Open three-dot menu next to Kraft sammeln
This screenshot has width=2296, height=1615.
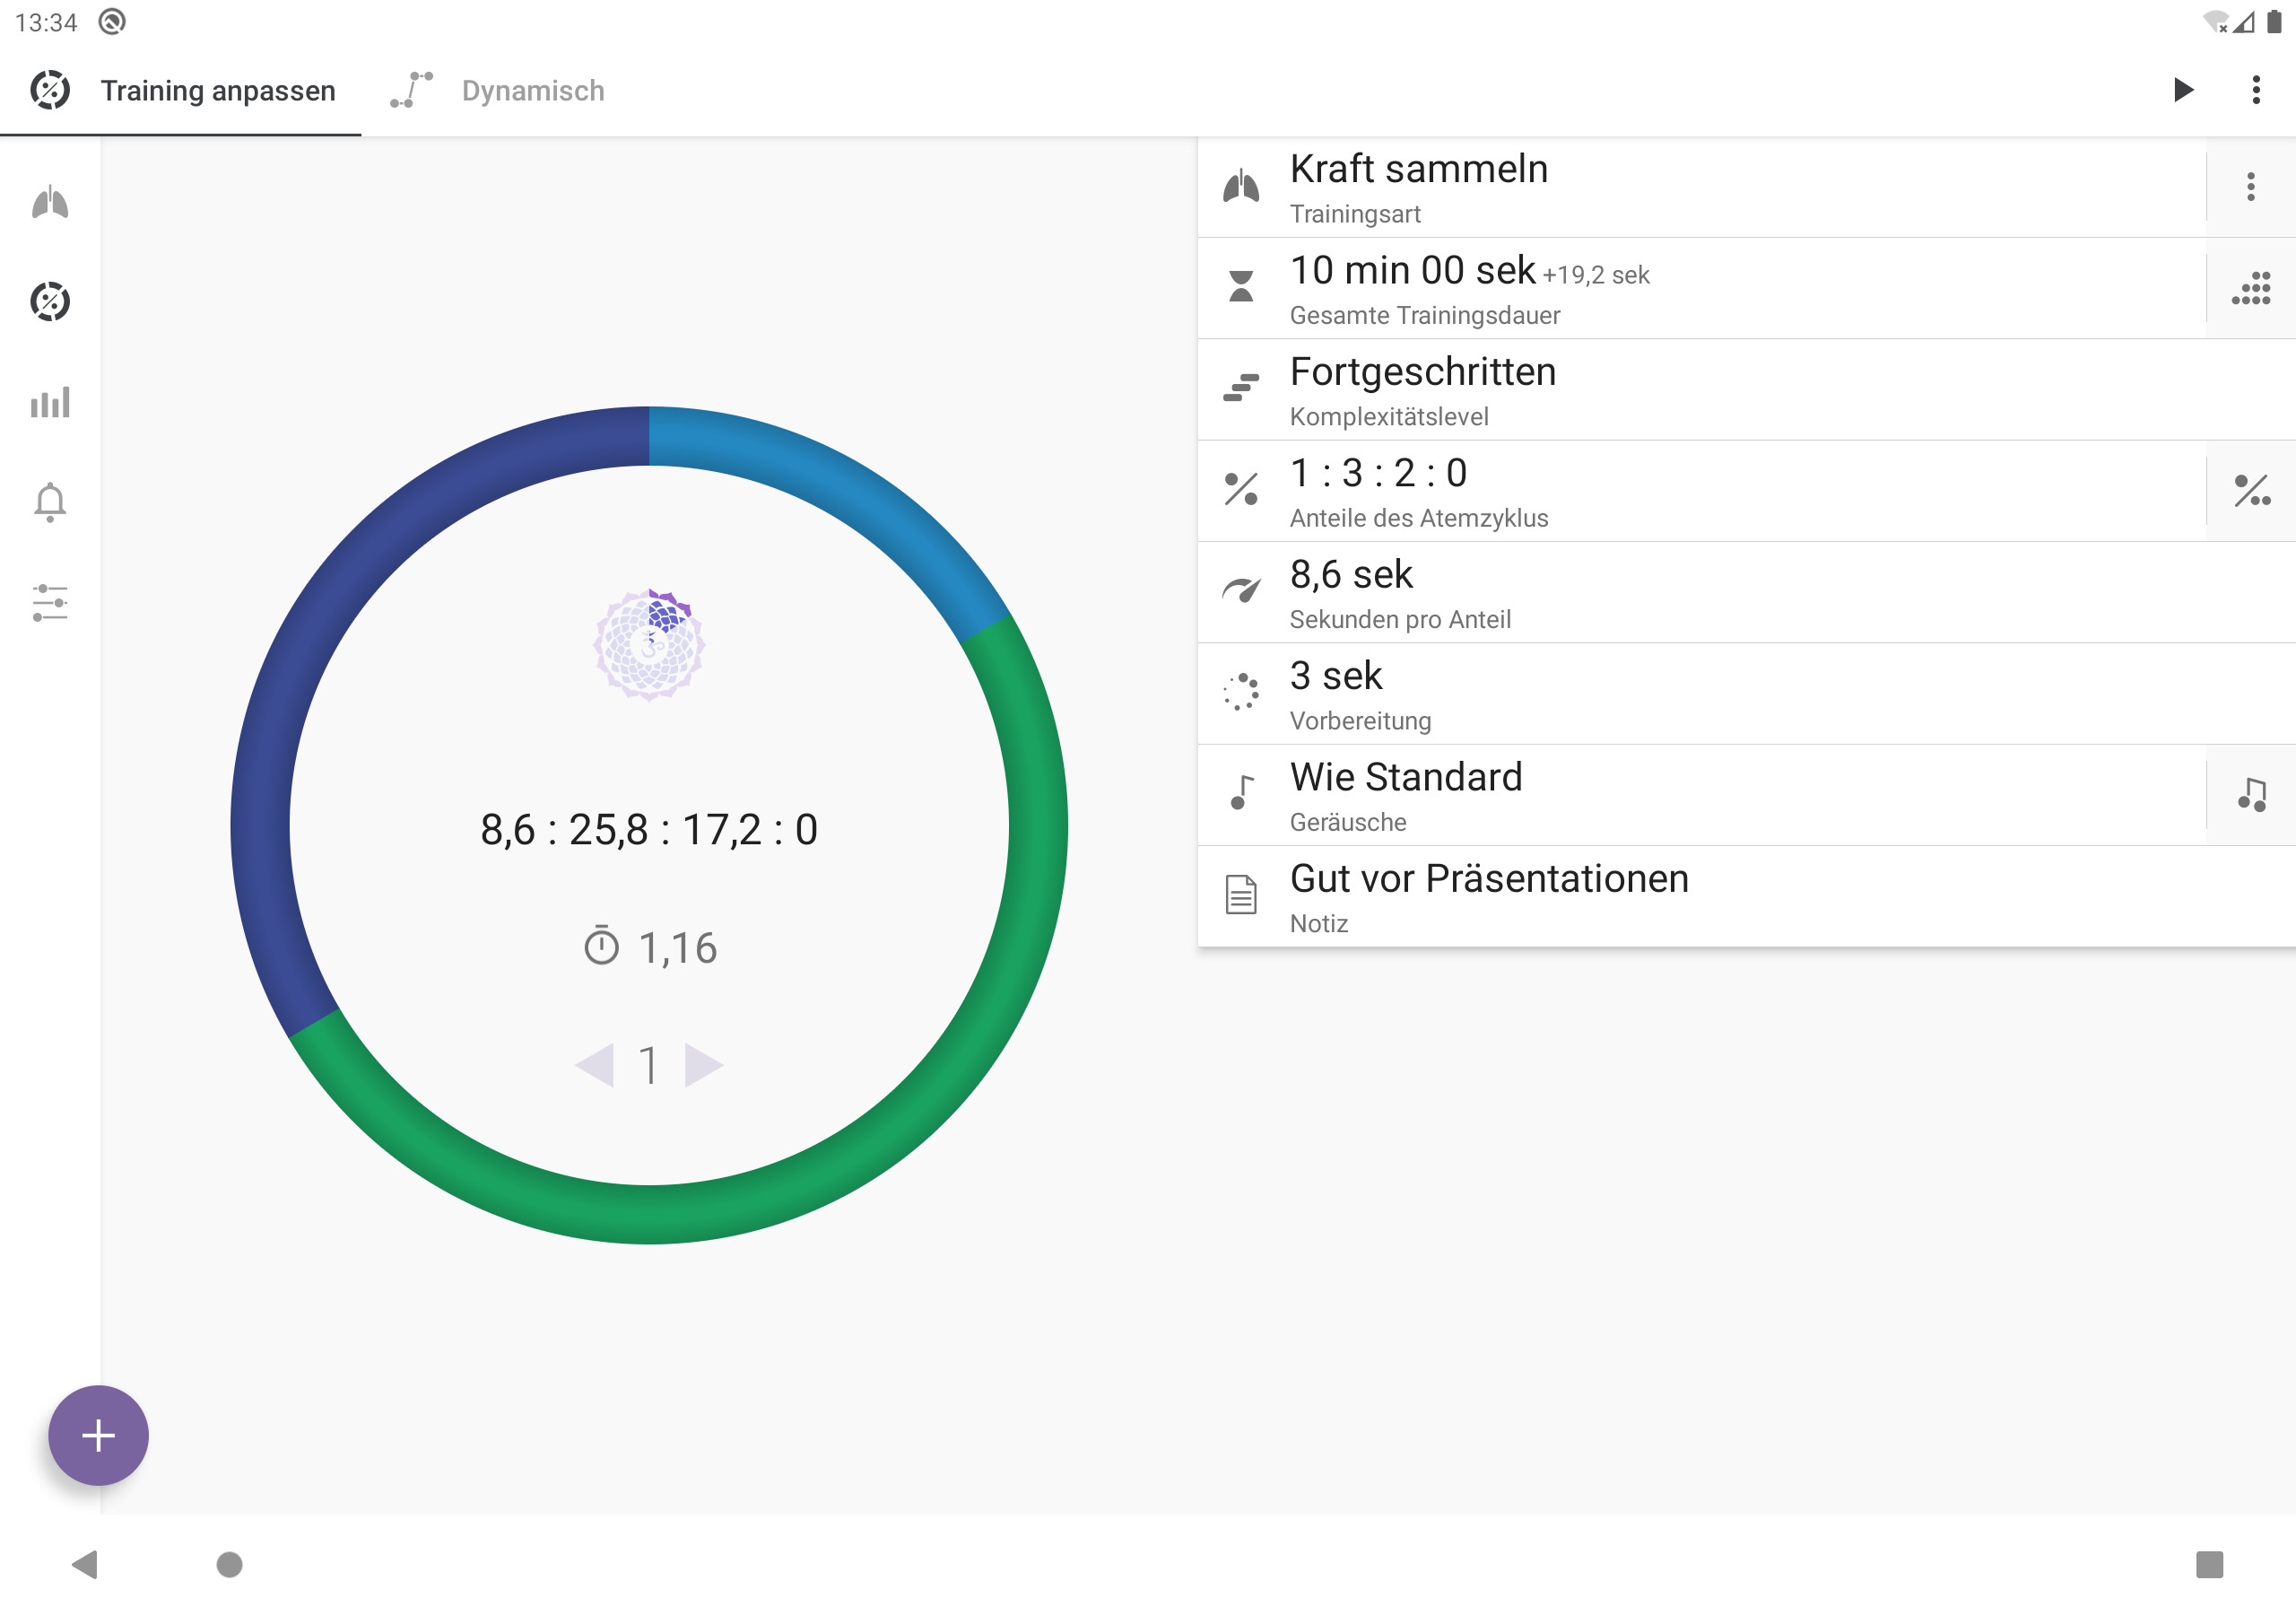(x=2250, y=188)
